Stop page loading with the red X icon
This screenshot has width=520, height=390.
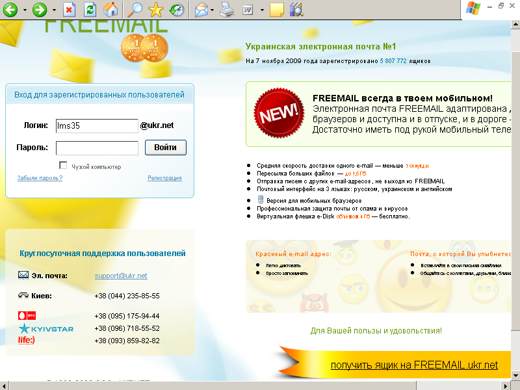(x=69, y=9)
